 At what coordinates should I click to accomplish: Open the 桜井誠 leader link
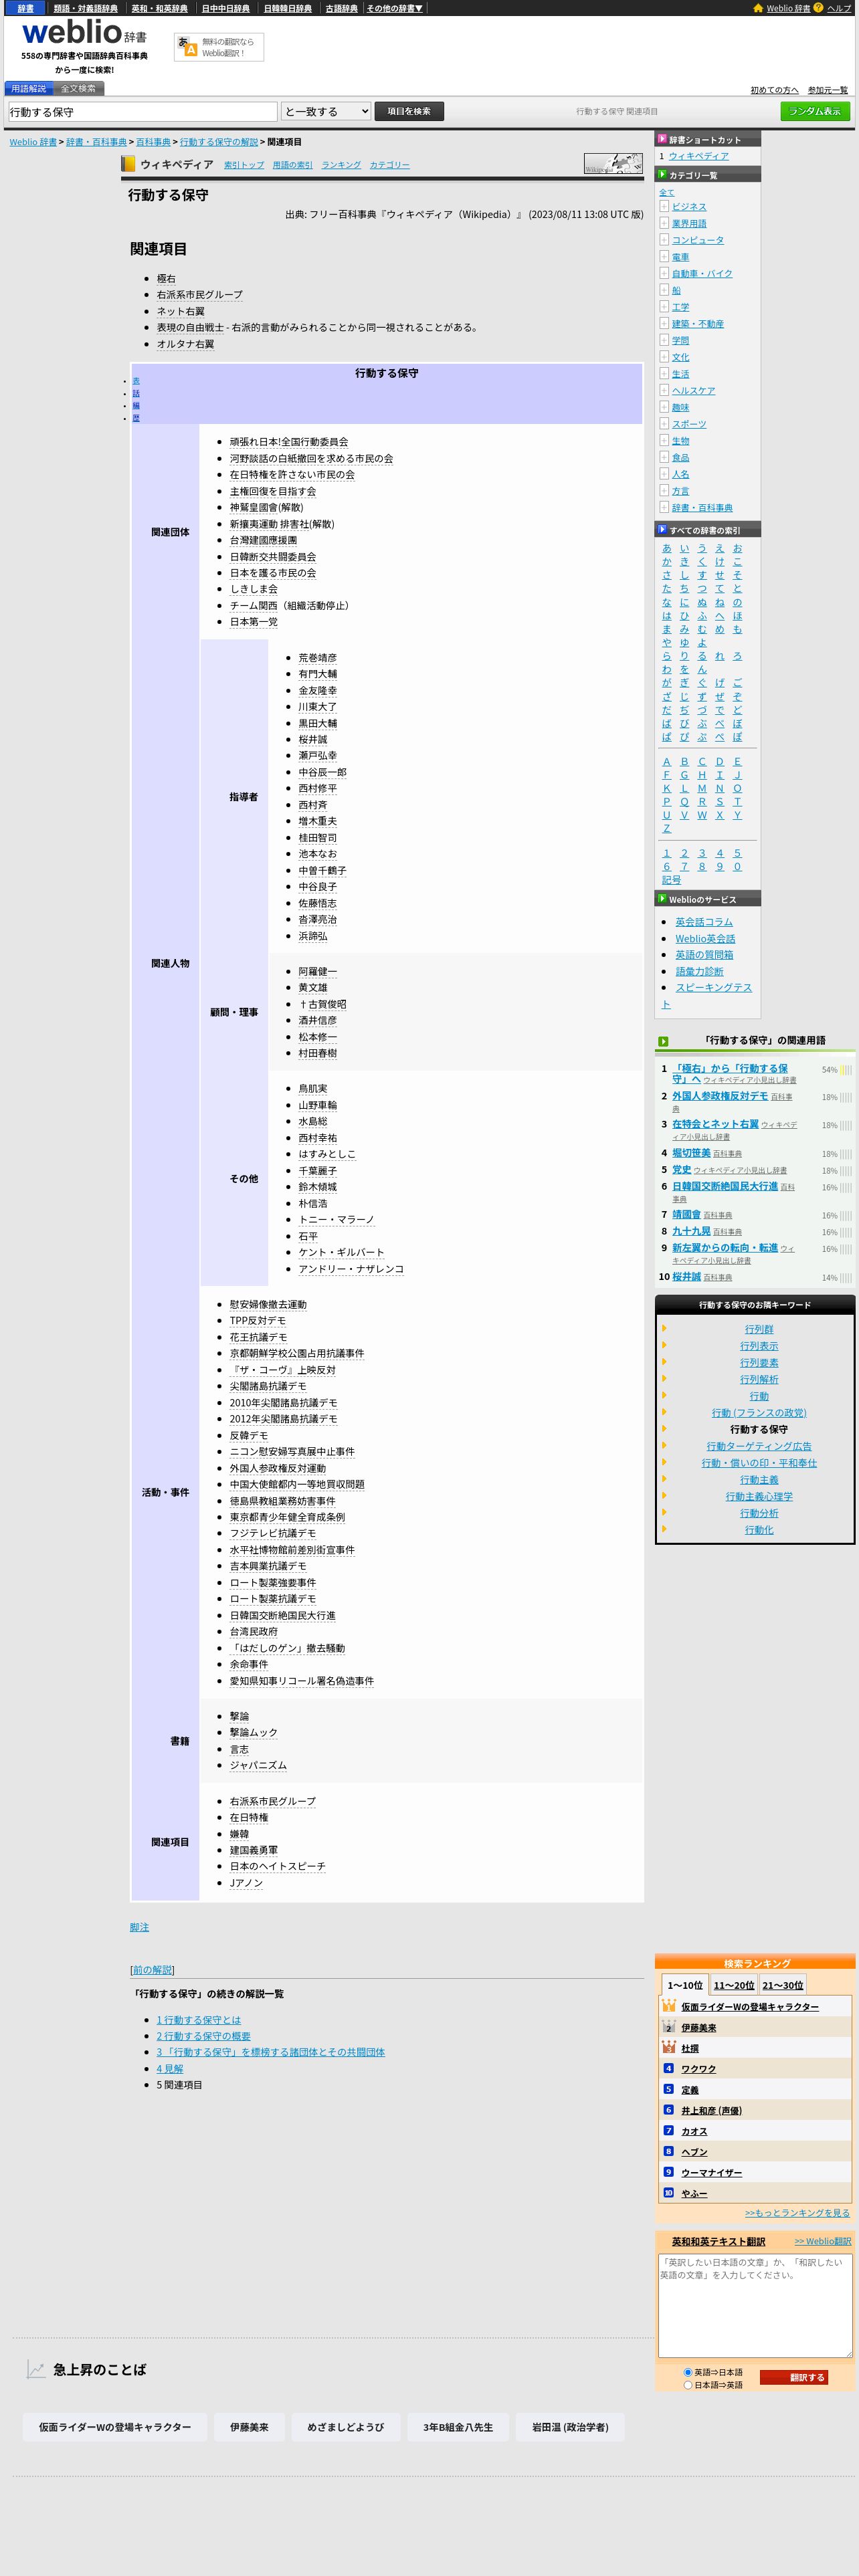pos(312,739)
